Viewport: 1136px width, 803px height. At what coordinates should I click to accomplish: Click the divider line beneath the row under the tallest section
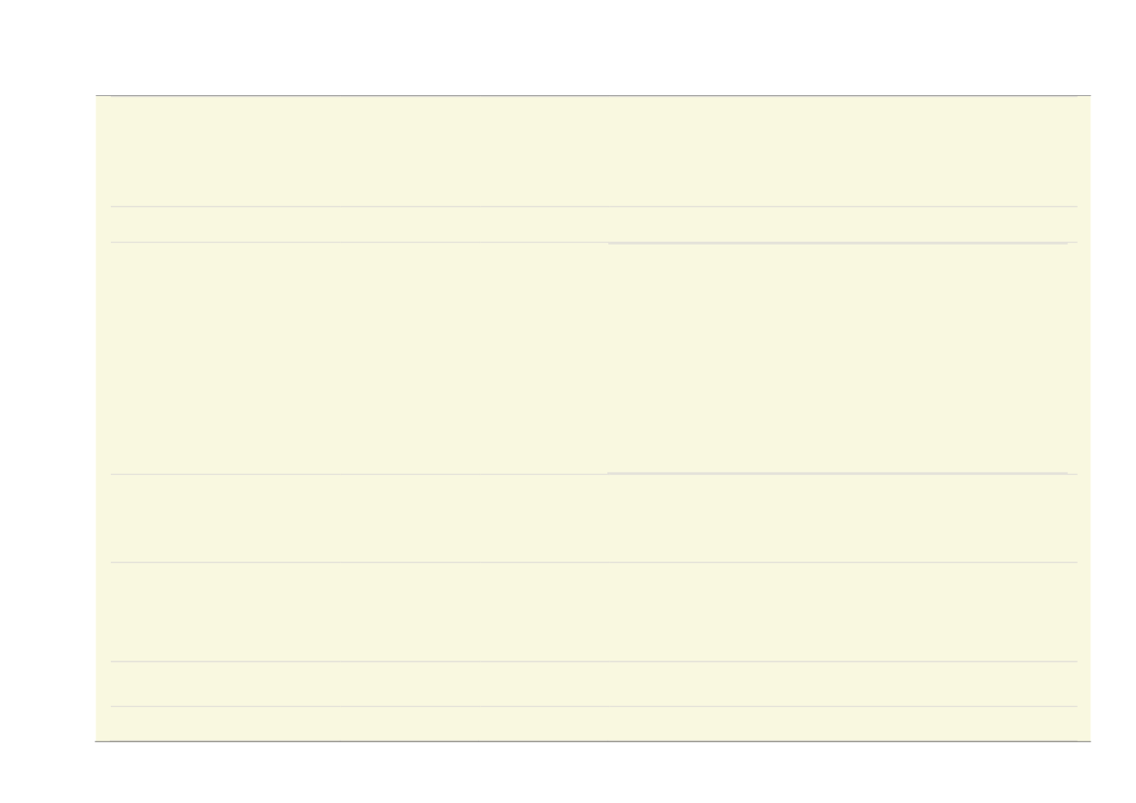594,562
